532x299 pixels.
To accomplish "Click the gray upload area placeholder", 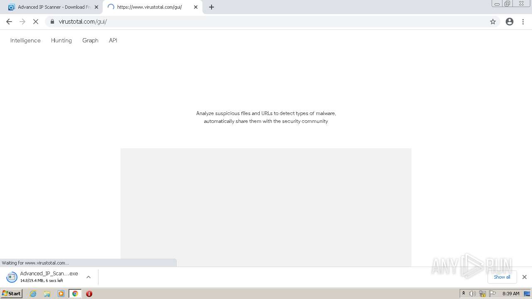I will (266, 207).
